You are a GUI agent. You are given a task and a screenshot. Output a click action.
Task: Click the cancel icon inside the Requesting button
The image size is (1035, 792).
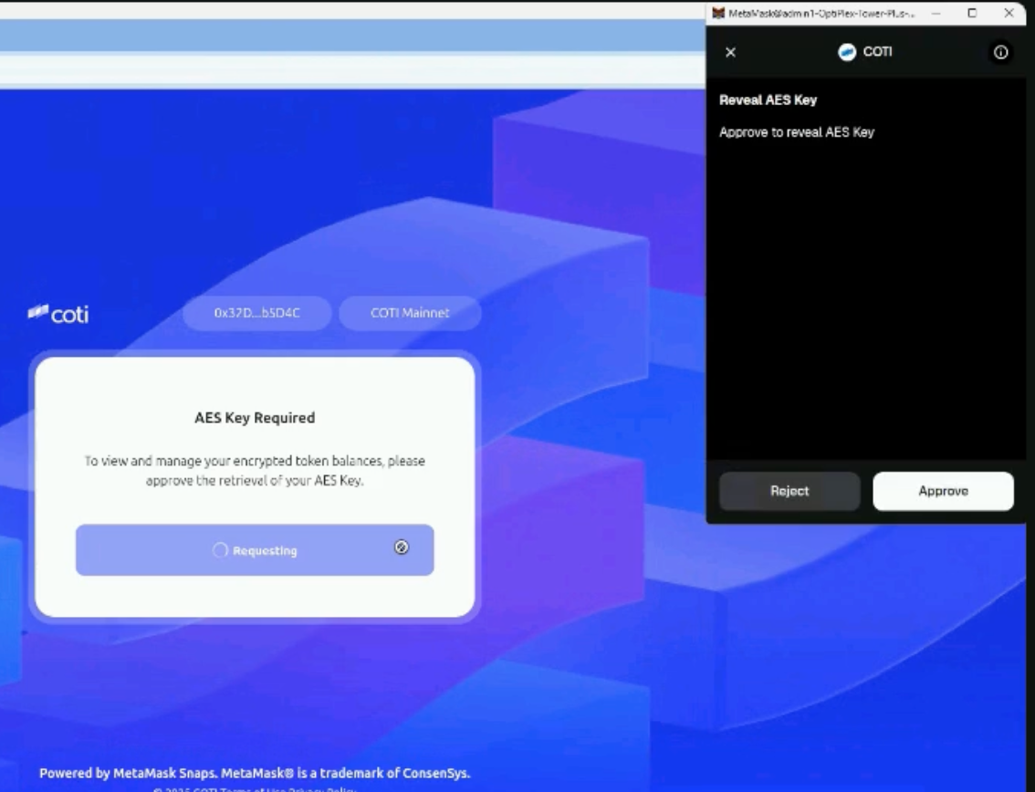click(402, 547)
